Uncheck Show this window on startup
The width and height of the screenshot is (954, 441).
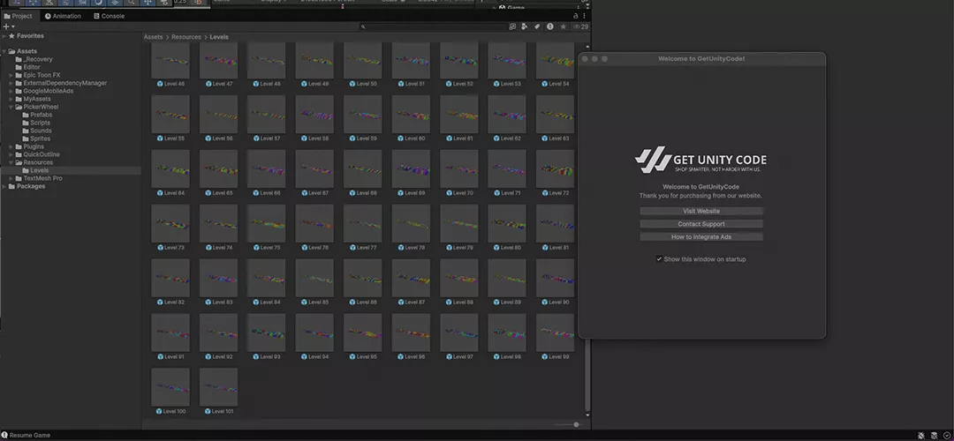pyautogui.click(x=659, y=259)
